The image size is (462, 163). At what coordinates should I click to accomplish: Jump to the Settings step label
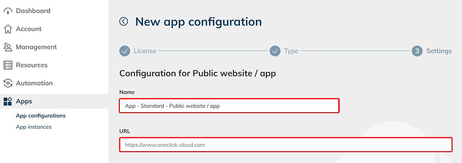tap(439, 51)
